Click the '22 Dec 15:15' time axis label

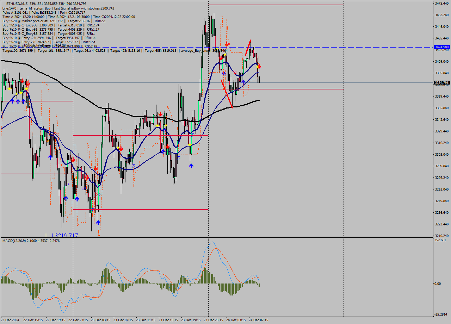coord(33,320)
